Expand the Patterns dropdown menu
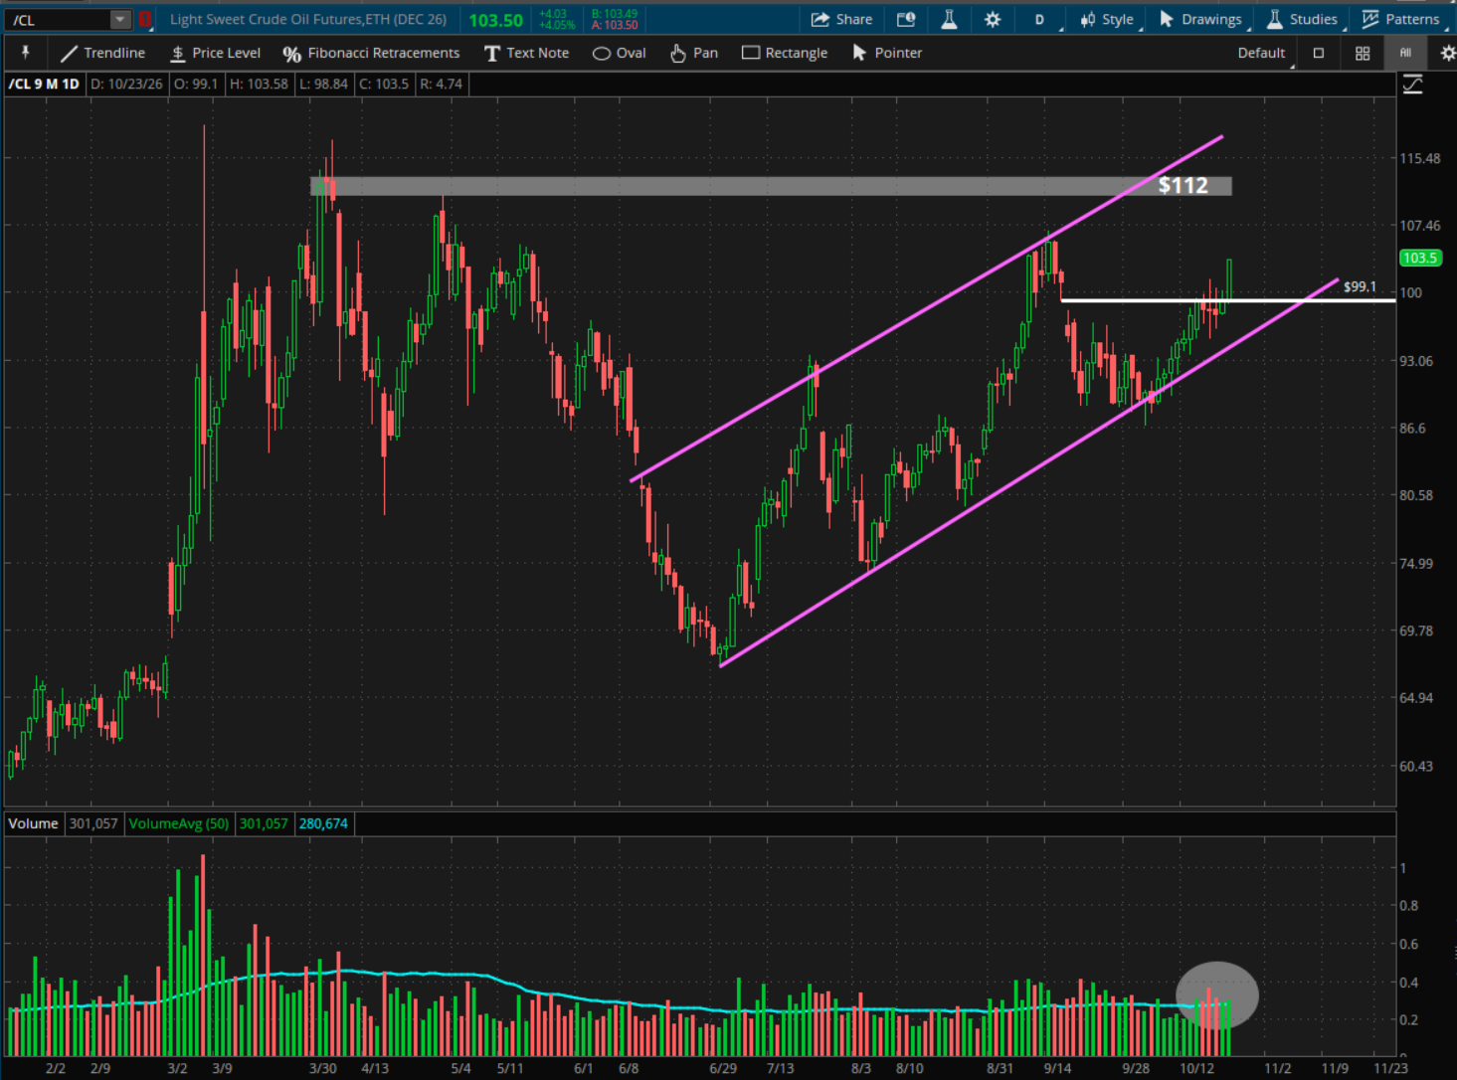The image size is (1457, 1080). point(1400,19)
